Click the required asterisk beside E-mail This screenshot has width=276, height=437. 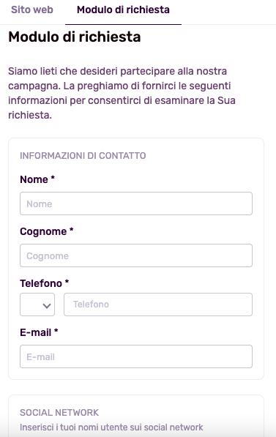click(x=56, y=331)
